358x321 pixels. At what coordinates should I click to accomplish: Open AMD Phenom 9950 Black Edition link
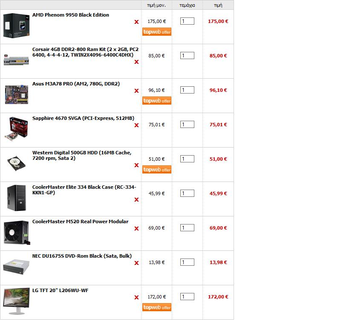tap(71, 15)
